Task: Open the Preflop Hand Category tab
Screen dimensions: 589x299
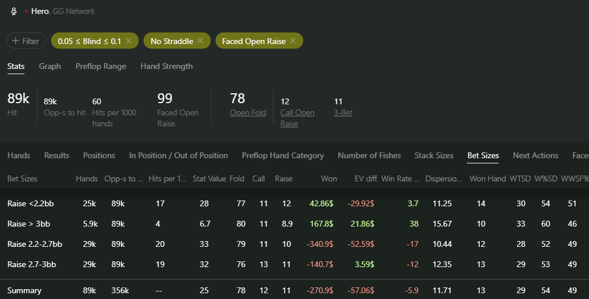Action: point(283,155)
